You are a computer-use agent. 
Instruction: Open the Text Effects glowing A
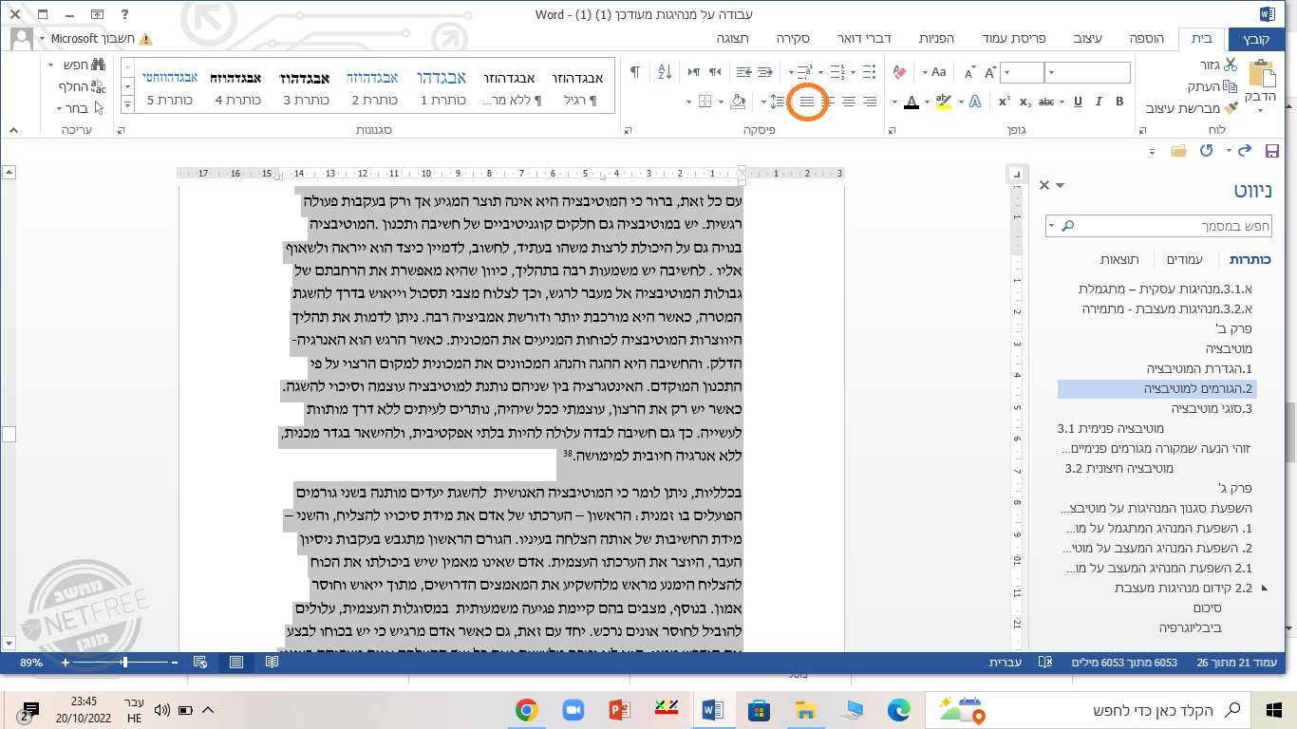point(974,103)
